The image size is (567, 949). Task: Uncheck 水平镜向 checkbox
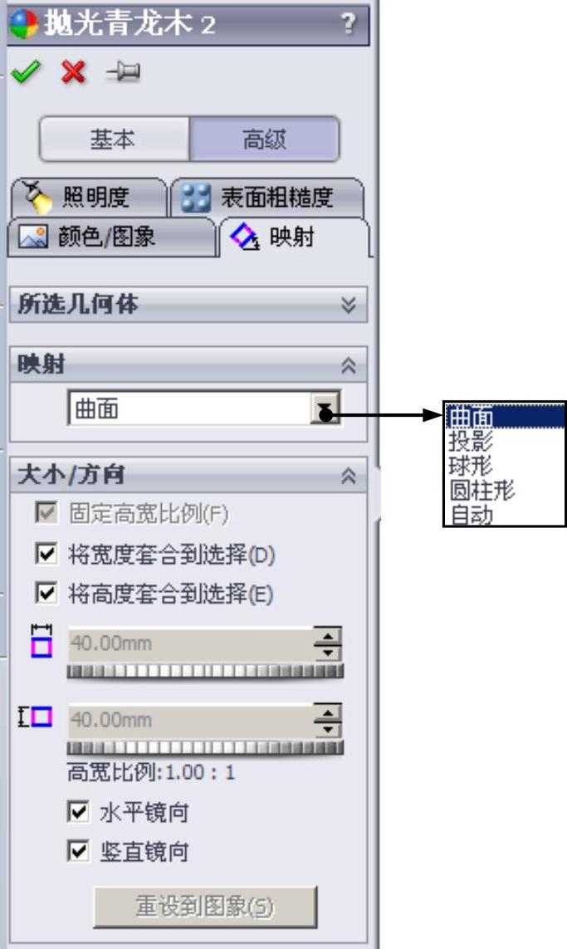[x=78, y=812]
